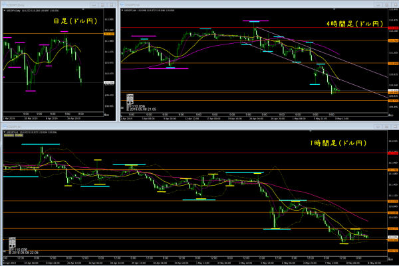
Task: Select the 1時間足(ドル円) label on H1 chart
Action: pyautogui.click(x=338, y=143)
